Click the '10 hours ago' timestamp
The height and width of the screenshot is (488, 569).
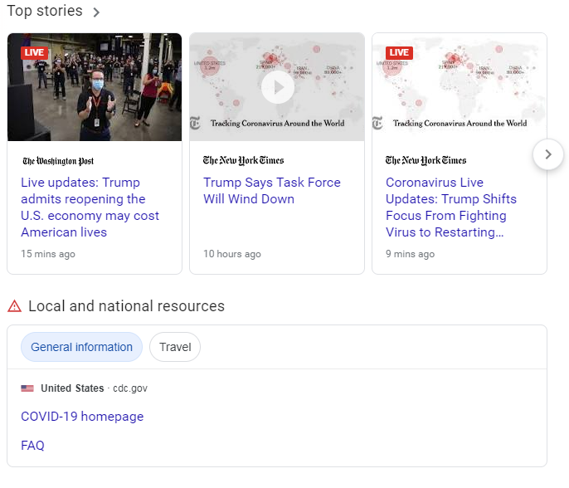232,254
